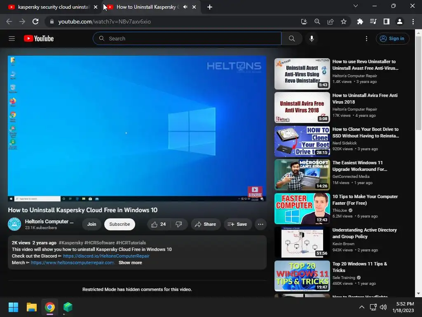
Task: Open taskbar volume control
Action: 383,307
